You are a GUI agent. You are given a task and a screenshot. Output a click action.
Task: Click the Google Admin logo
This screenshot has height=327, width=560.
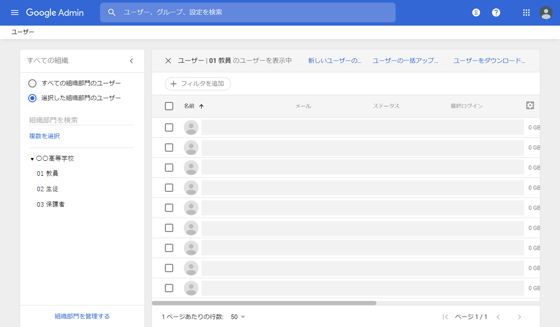[55, 13]
